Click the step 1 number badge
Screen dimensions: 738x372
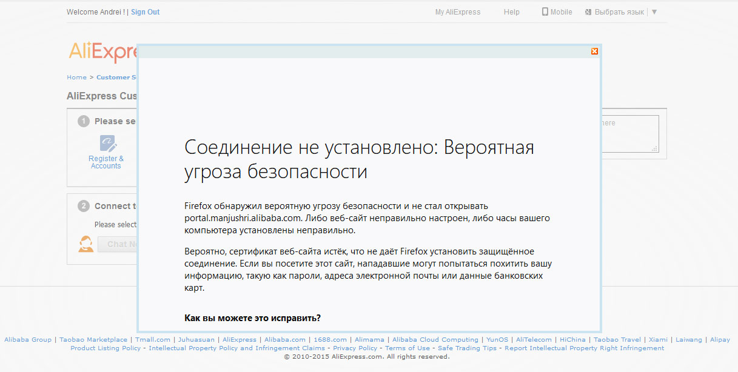point(84,121)
